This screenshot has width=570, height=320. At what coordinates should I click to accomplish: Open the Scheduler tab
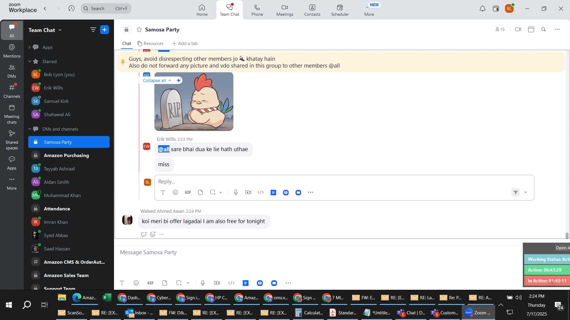340,10
